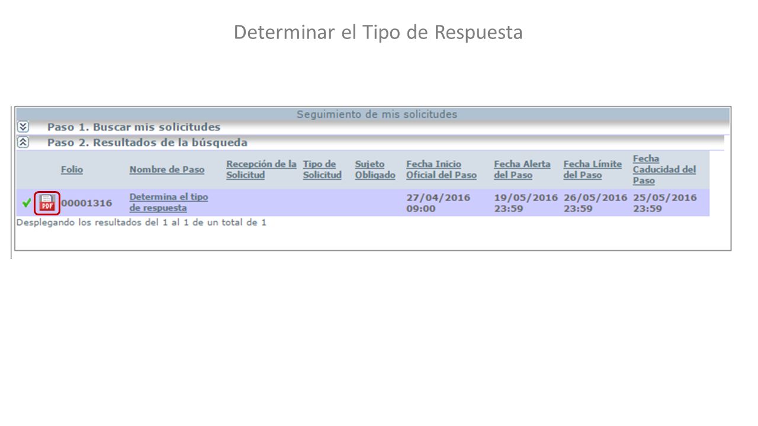Image resolution: width=758 pixels, height=426 pixels.
Task: Select folio number 00001316
Action: 86,203
